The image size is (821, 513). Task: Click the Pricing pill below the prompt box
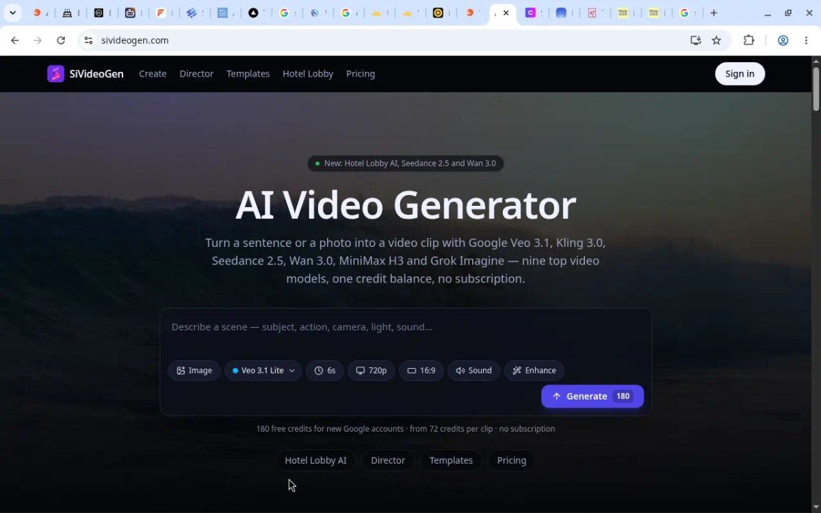[512, 460]
